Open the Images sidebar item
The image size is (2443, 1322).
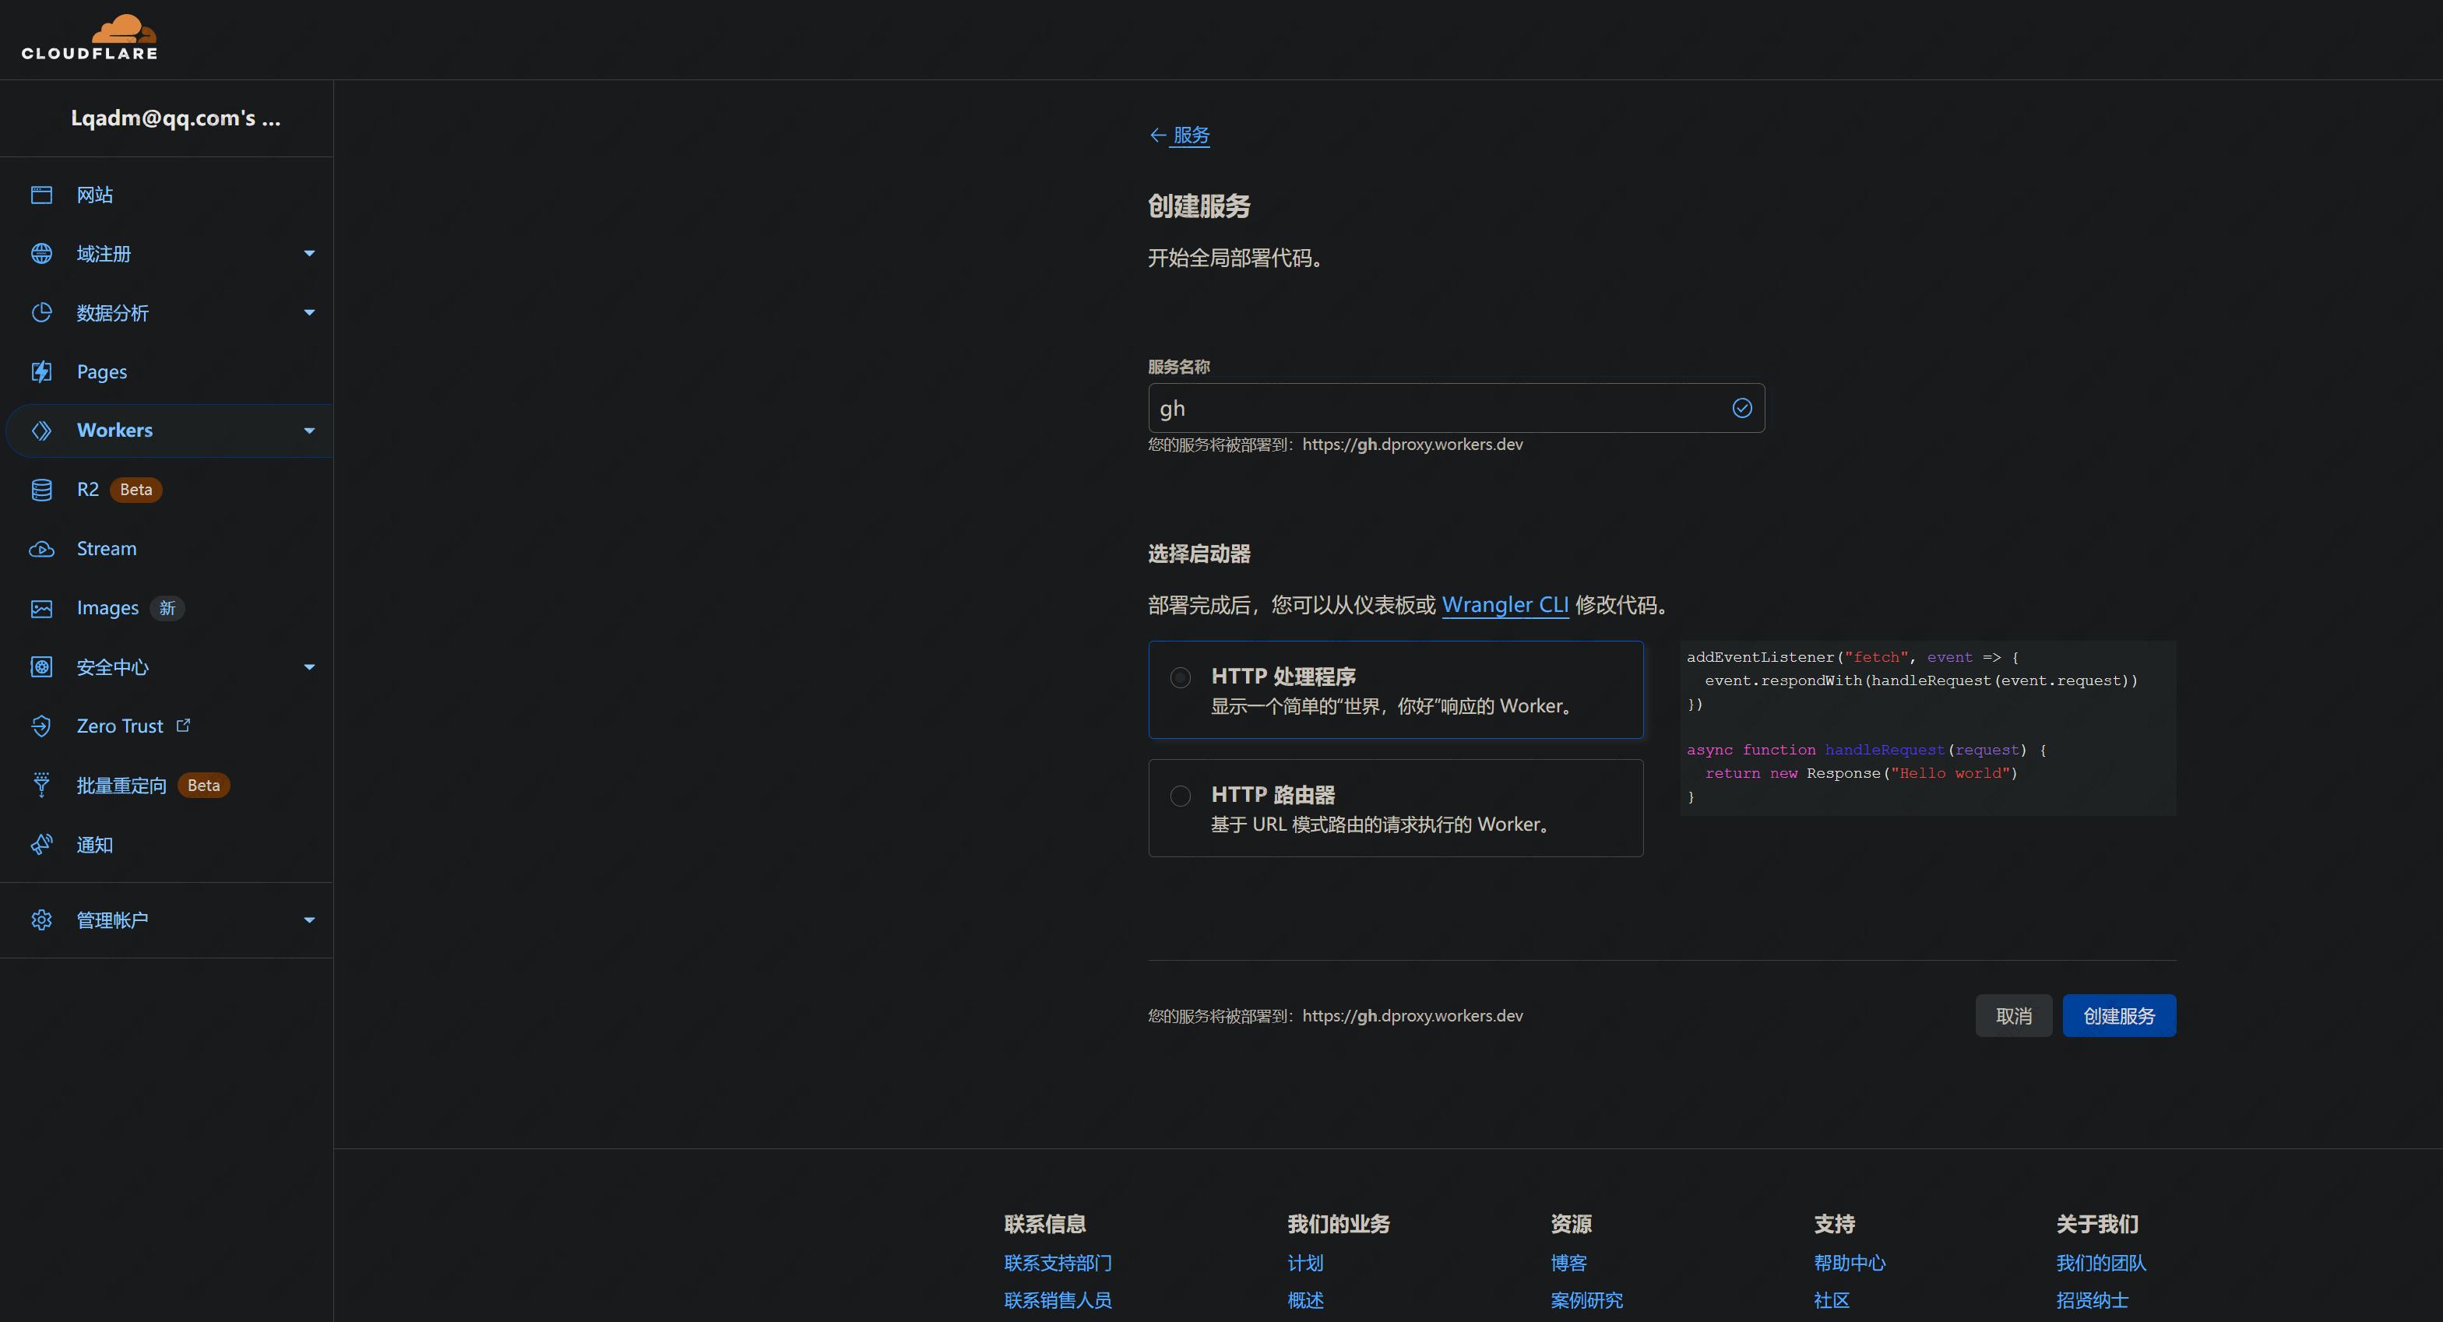[x=167, y=608]
